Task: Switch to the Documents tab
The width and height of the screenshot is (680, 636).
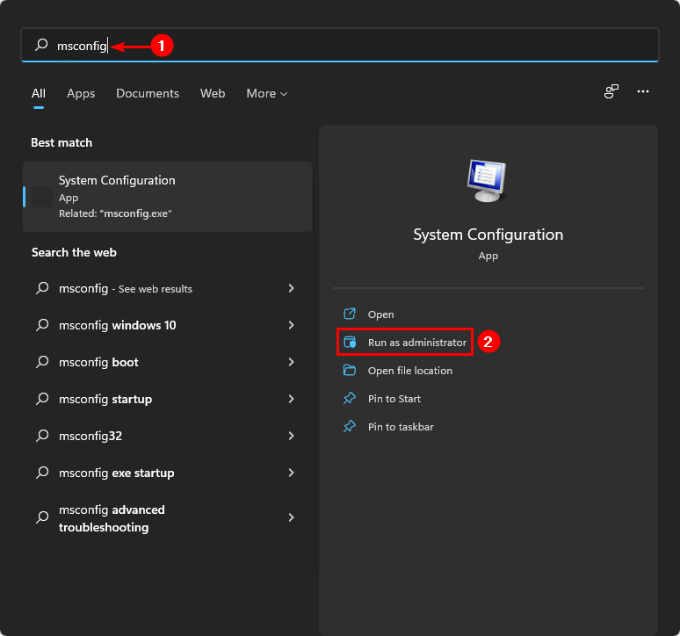Action: (x=148, y=94)
